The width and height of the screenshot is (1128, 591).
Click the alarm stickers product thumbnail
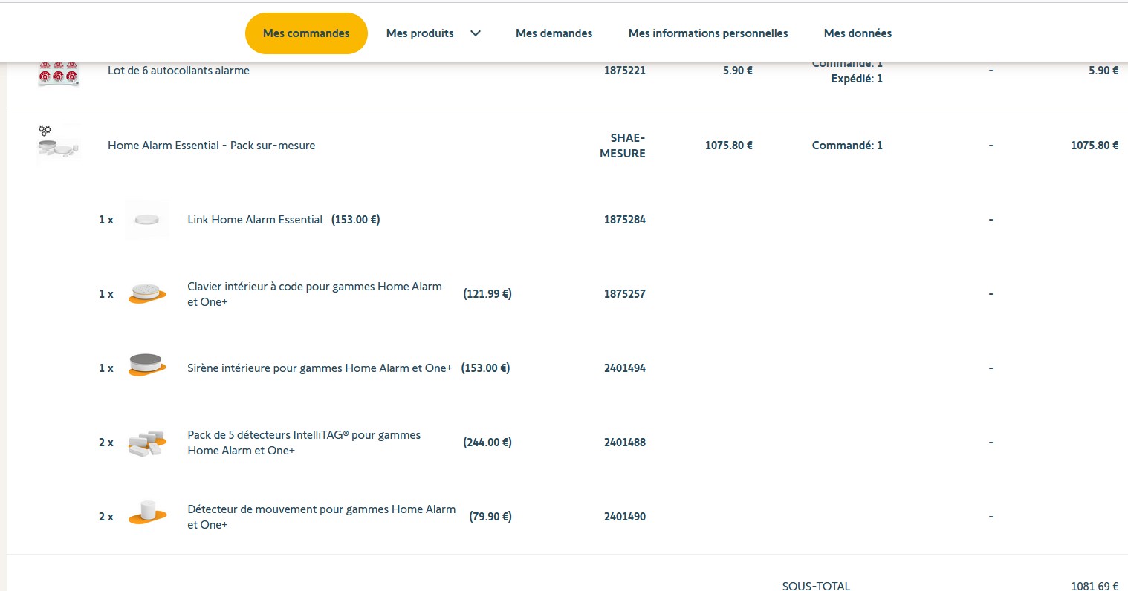(59, 74)
